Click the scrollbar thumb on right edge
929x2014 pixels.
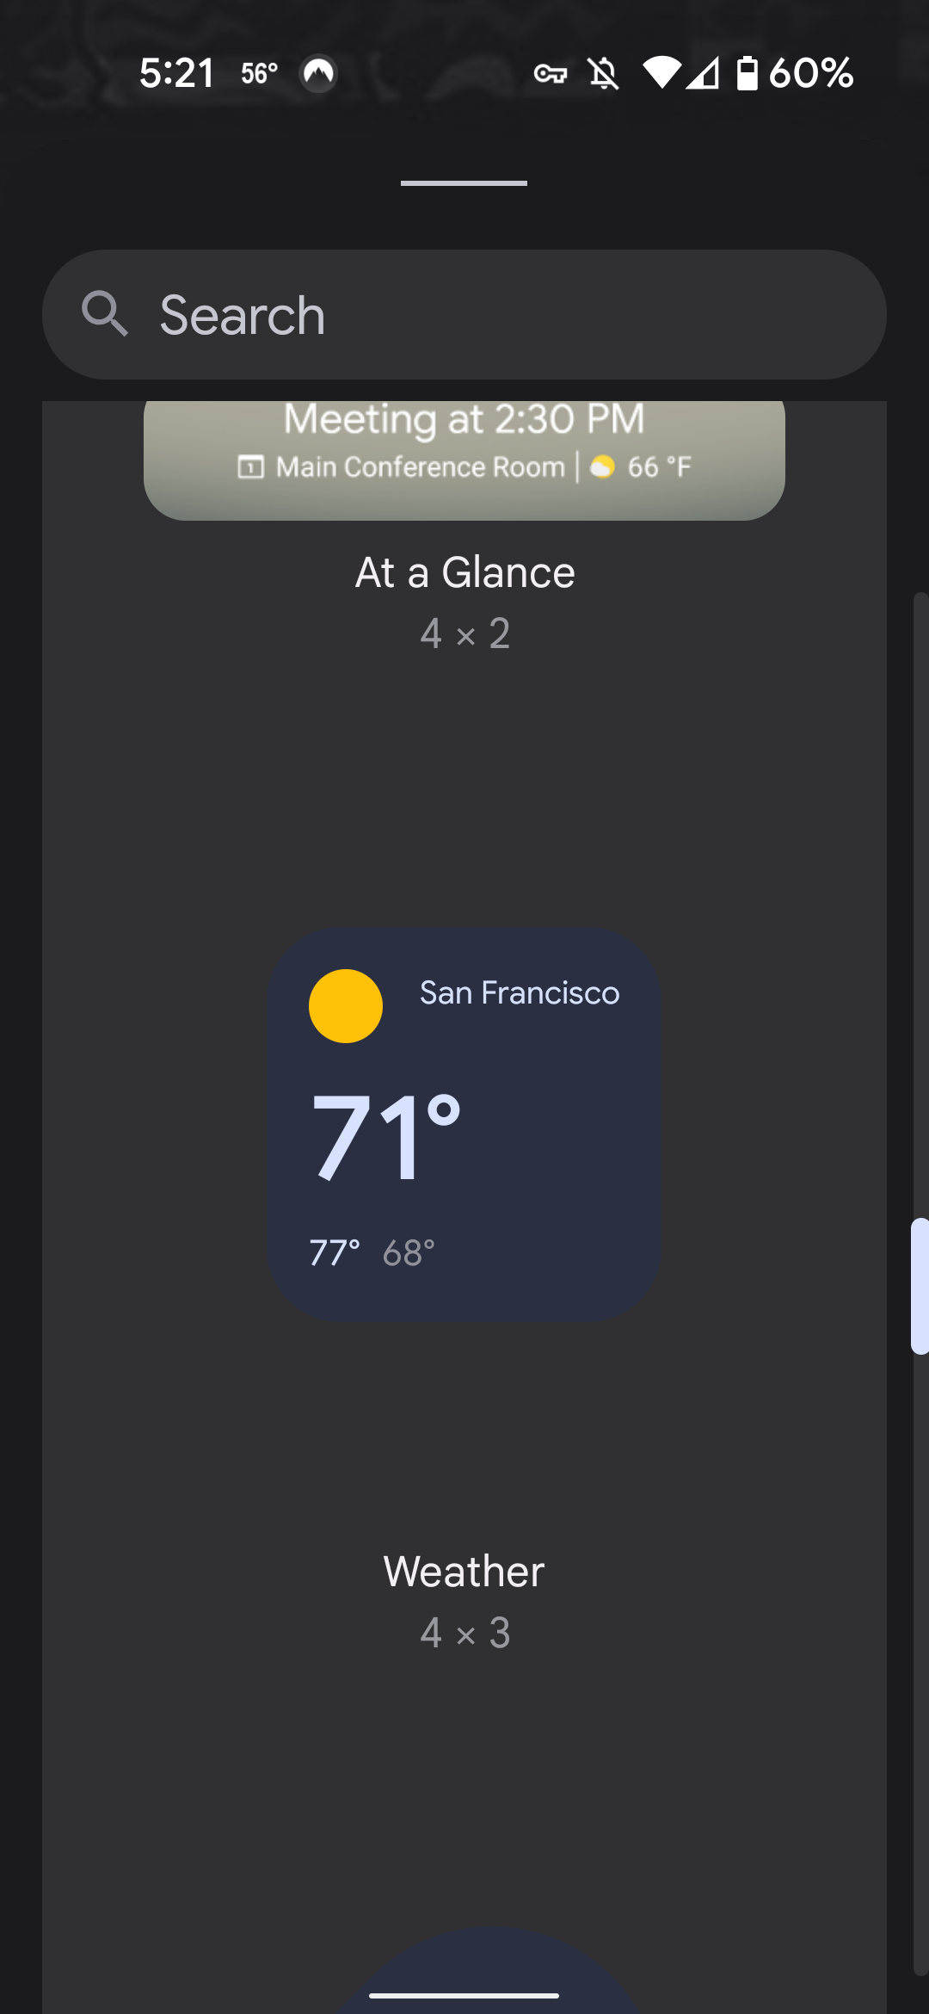[x=920, y=1286]
